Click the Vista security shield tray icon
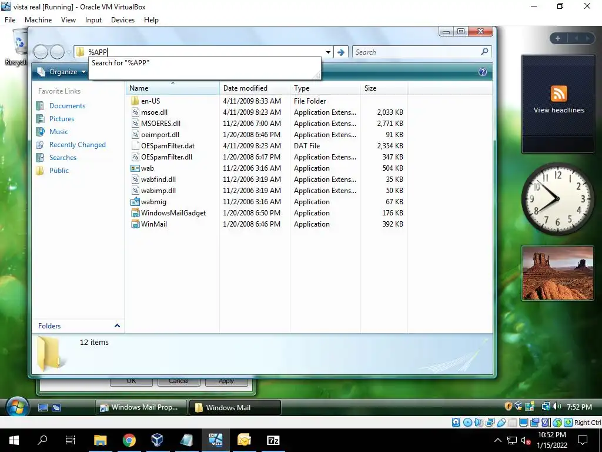The image size is (602, 452). [x=508, y=406]
